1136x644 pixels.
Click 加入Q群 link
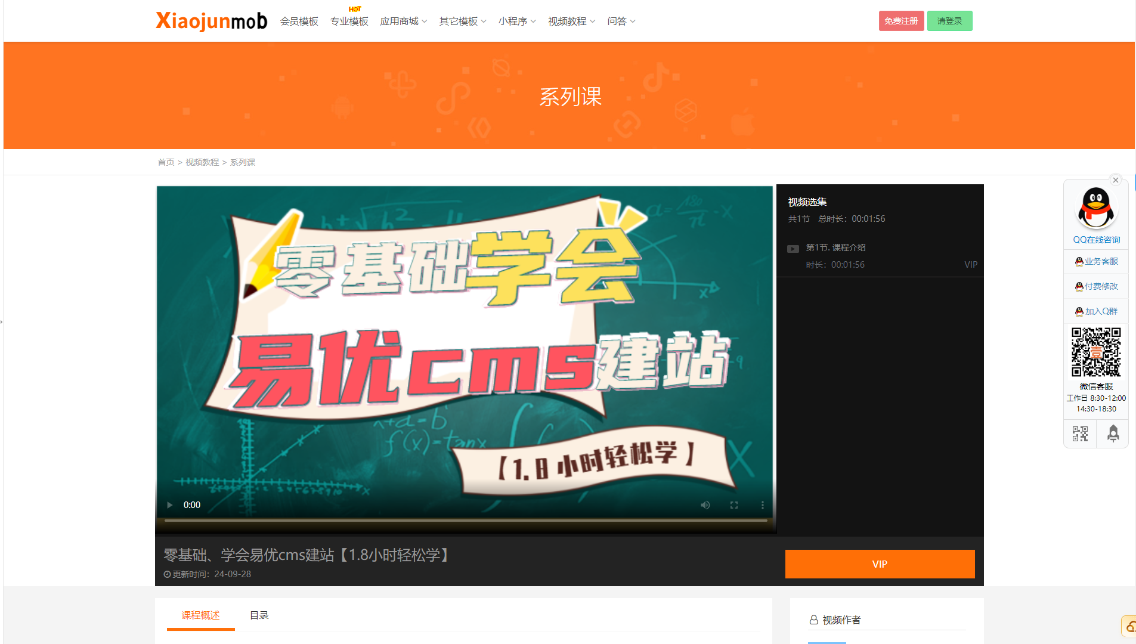pos(1097,311)
